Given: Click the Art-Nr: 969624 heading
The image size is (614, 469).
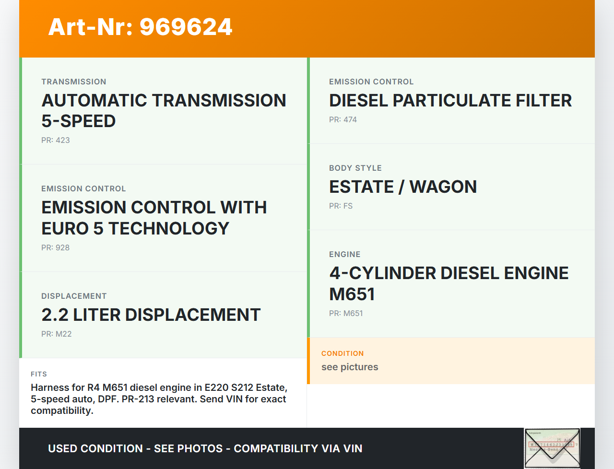Looking at the screenshot, I should 140,27.
